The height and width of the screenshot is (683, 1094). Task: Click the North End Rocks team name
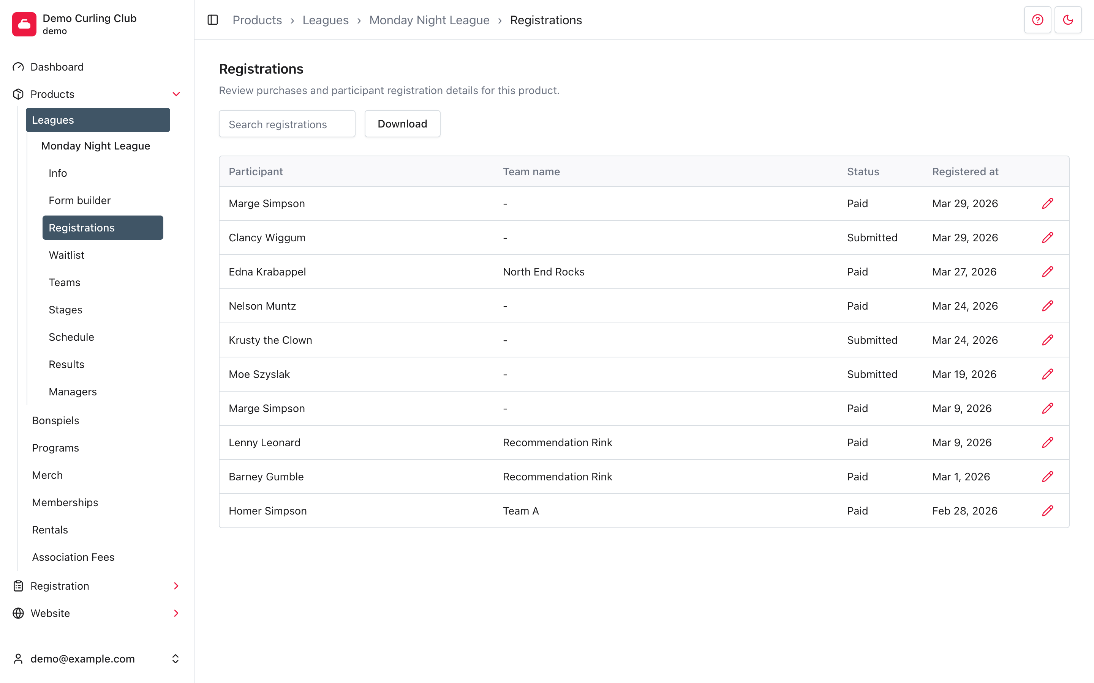click(x=544, y=271)
